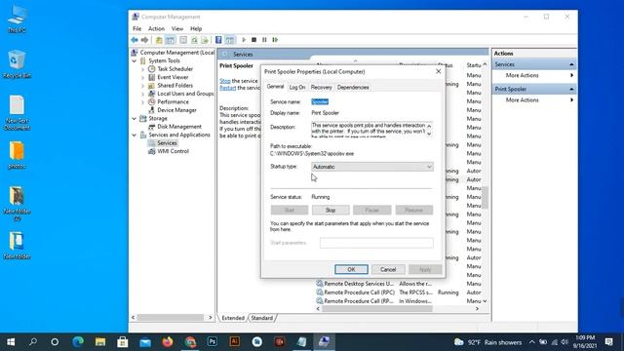Open the Action menu
This screenshot has width=624, height=351.
coord(156,28)
